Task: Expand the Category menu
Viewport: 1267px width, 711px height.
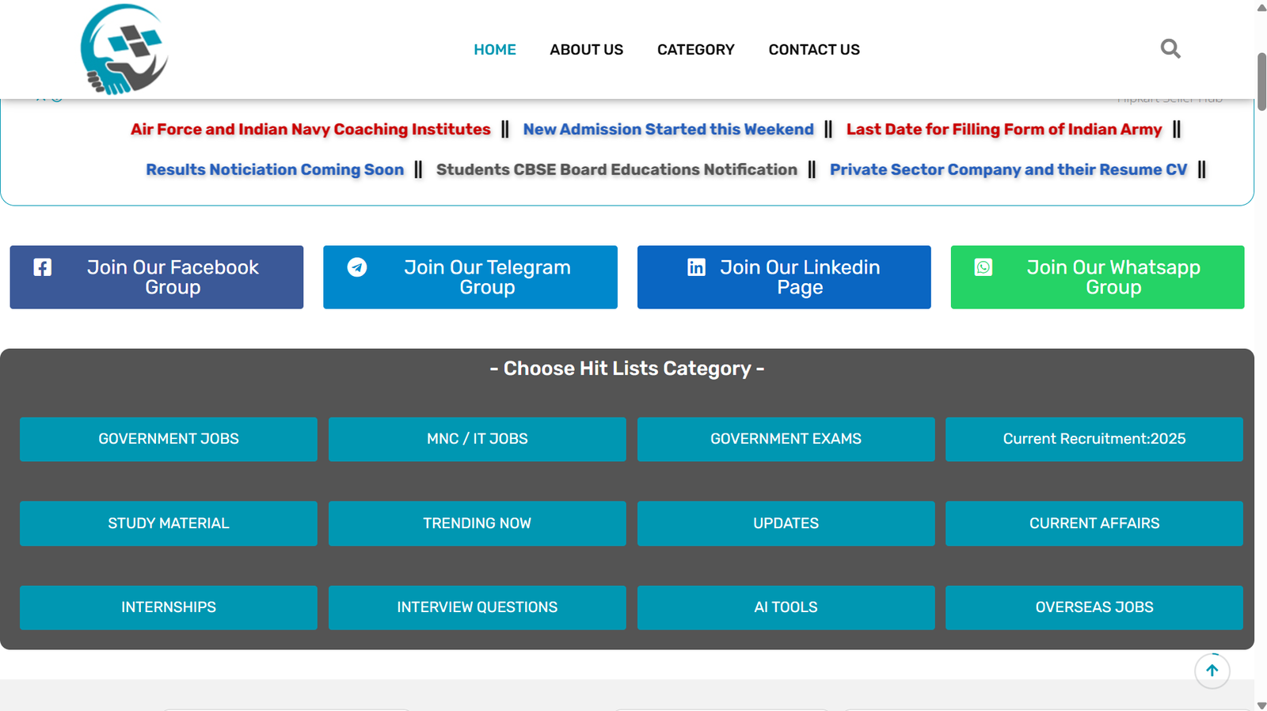Action: (695, 50)
